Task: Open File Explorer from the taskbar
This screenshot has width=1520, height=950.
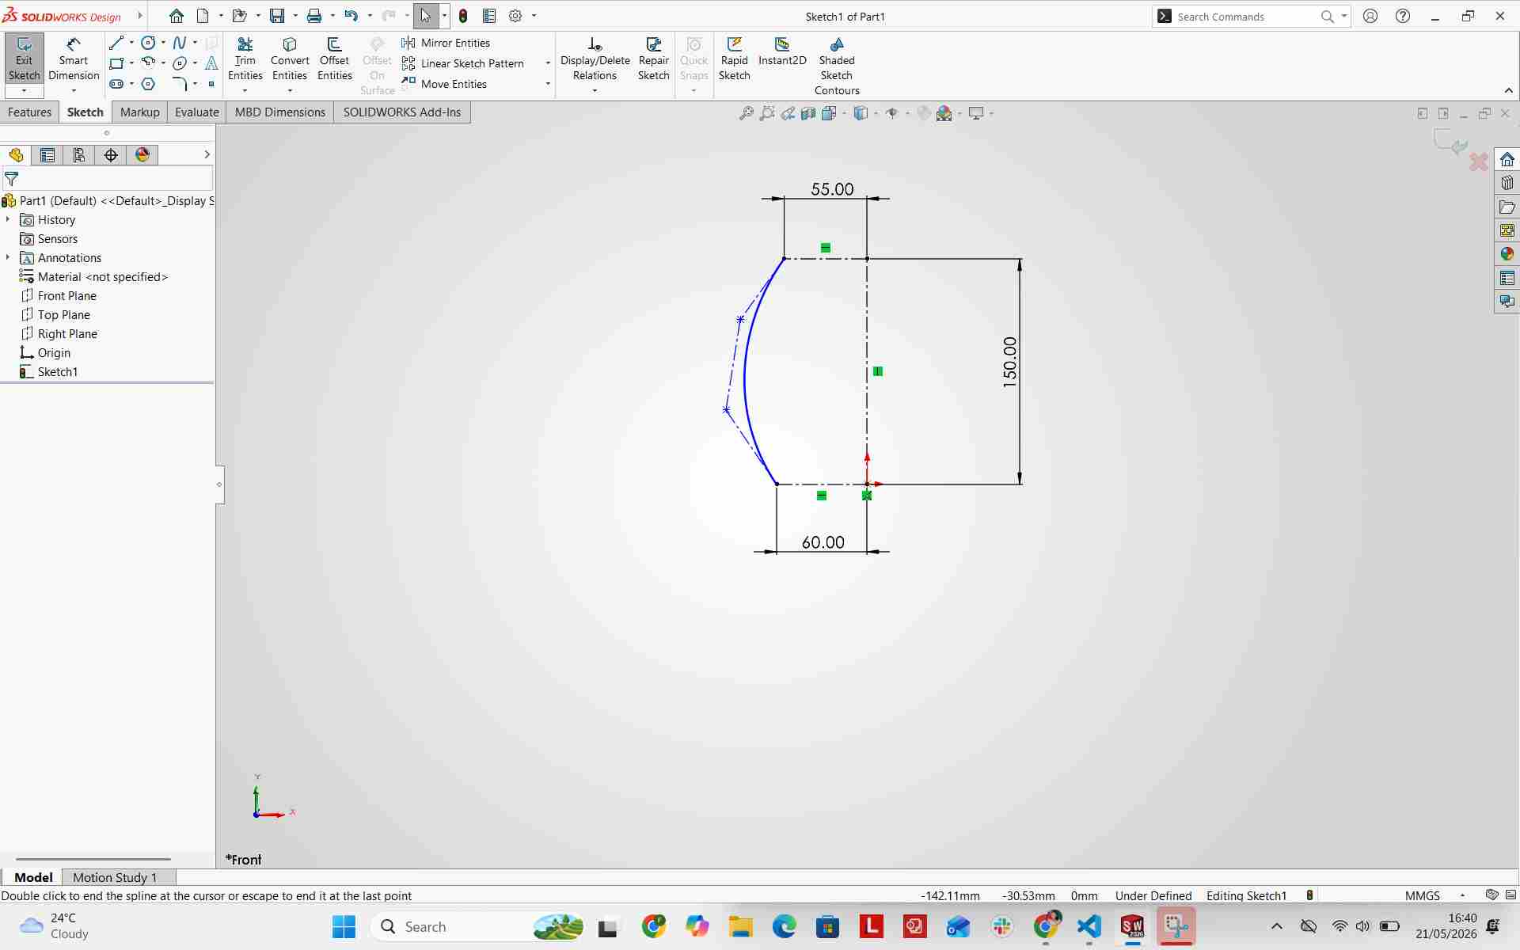Action: tap(741, 926)
